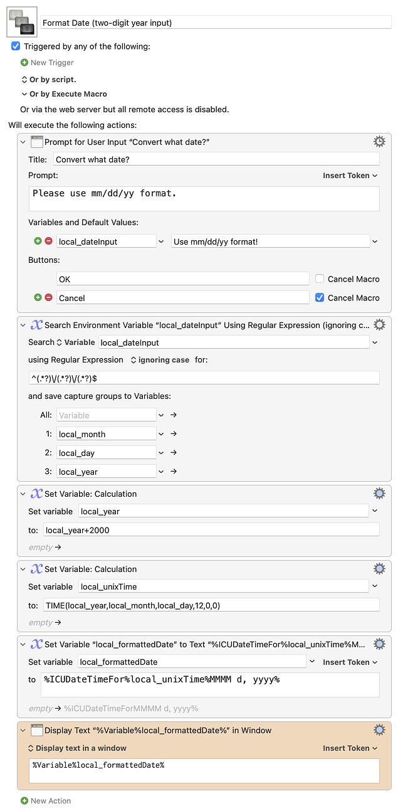Open Insert Token menu in Prompt action

350,176
